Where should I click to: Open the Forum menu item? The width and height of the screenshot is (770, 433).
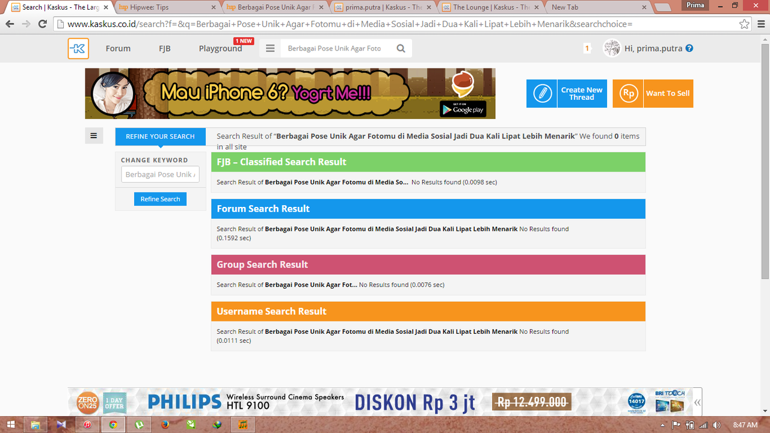pos(118,49)
